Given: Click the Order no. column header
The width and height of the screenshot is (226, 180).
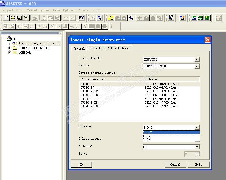Looking at the screenshot, I should 171,79.
